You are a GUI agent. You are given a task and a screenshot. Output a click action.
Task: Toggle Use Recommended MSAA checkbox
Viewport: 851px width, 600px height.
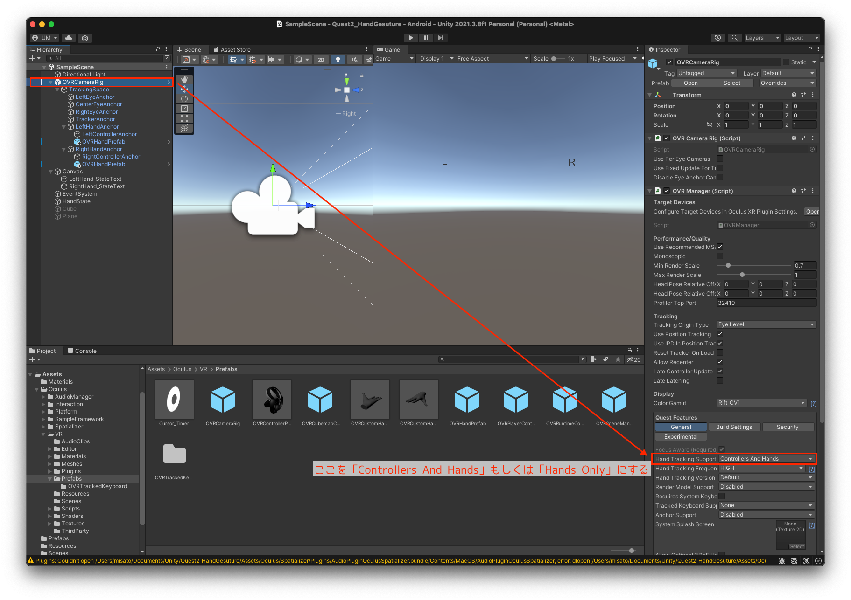[x=720, y=247]
